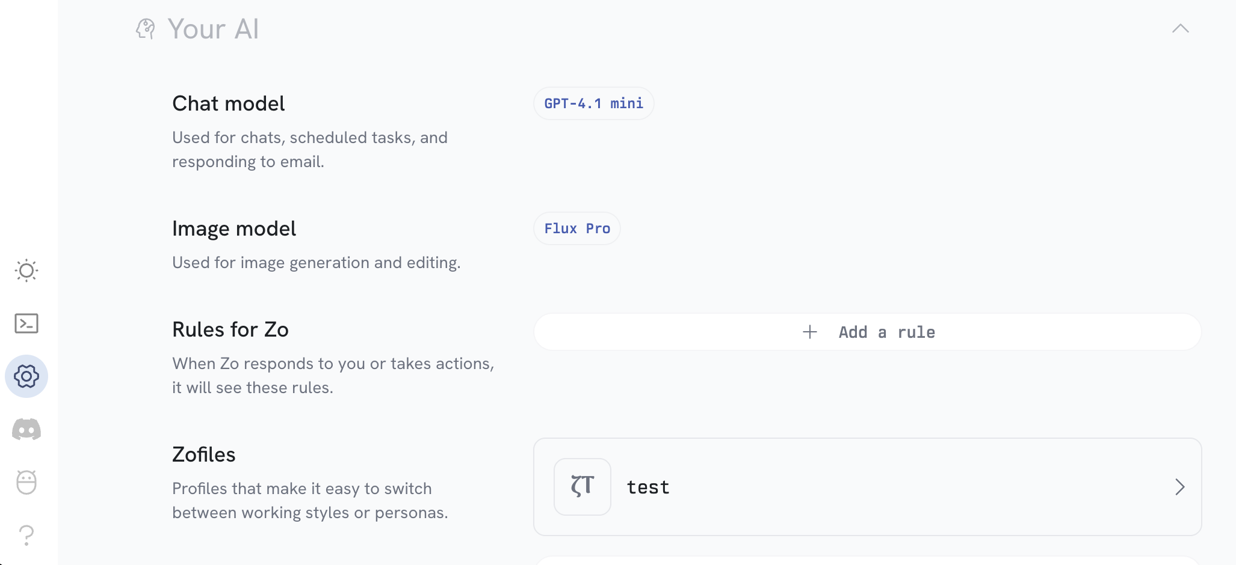Open the GPT-4.1 mini model selector
This screenshot has width=1236, height=565.
(x=594, y=103)
